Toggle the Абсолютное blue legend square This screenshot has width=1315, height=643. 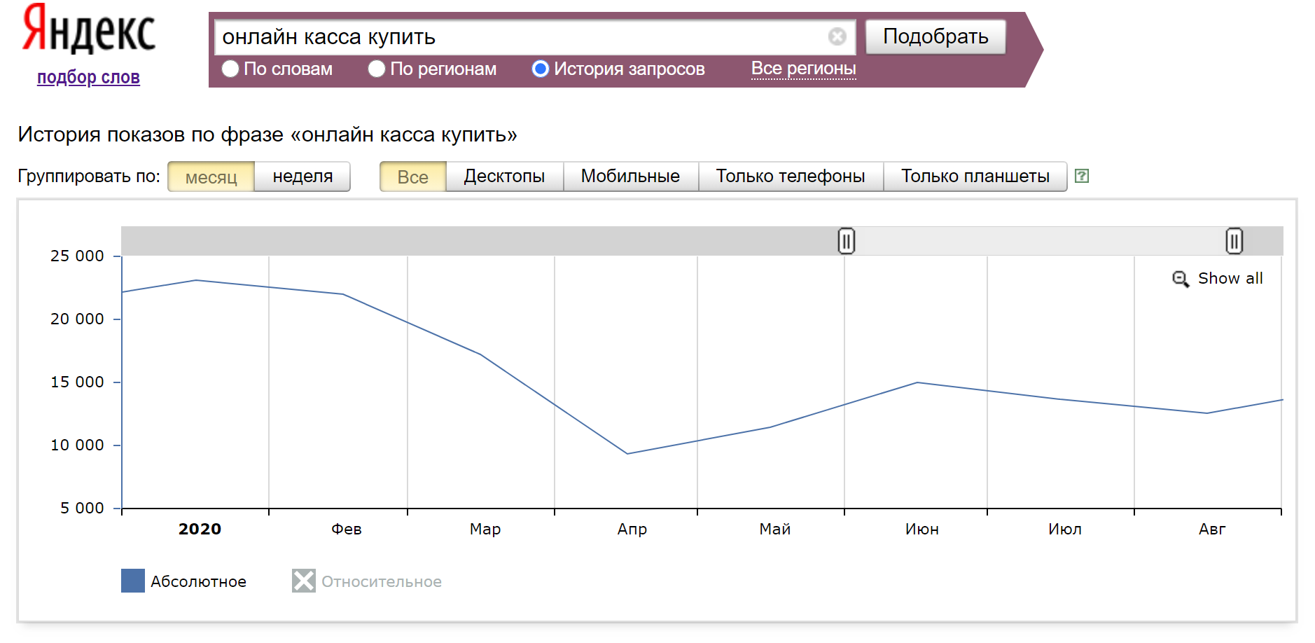tap(133, 581)
